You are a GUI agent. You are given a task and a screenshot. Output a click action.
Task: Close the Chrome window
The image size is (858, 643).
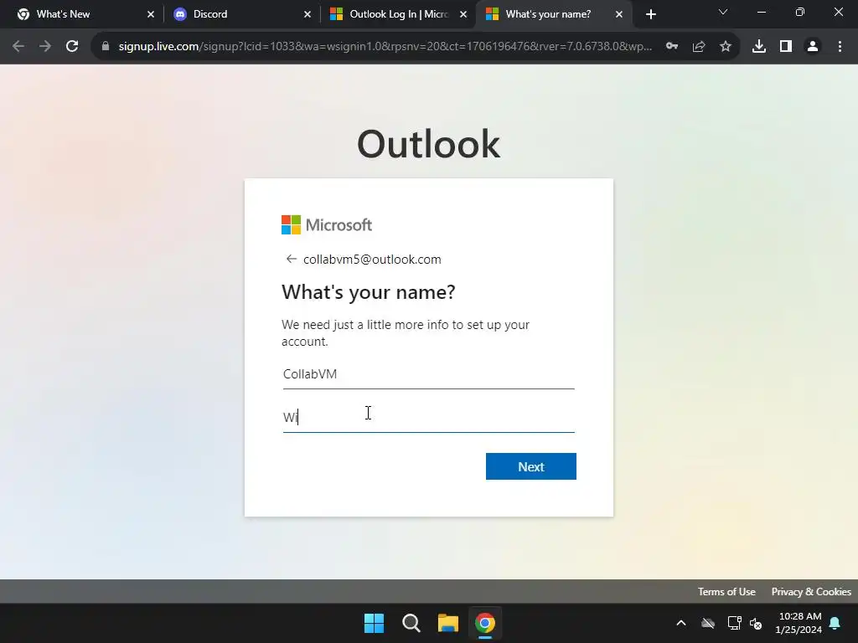click(x=838, y=12)
